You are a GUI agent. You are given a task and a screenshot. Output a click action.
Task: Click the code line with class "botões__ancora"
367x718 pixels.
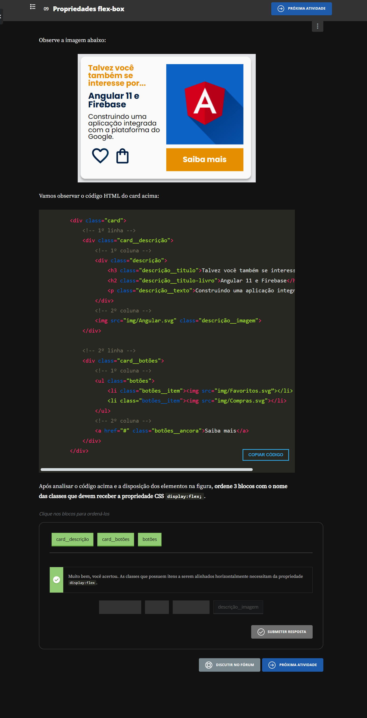click(x=172, y=431)
